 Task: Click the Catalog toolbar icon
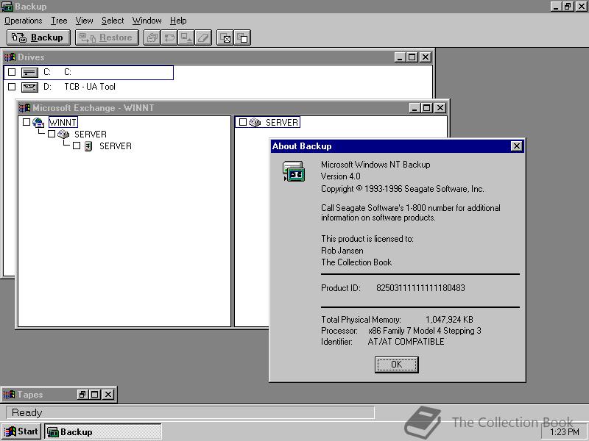pyautogui.click(x=152, y=37)
